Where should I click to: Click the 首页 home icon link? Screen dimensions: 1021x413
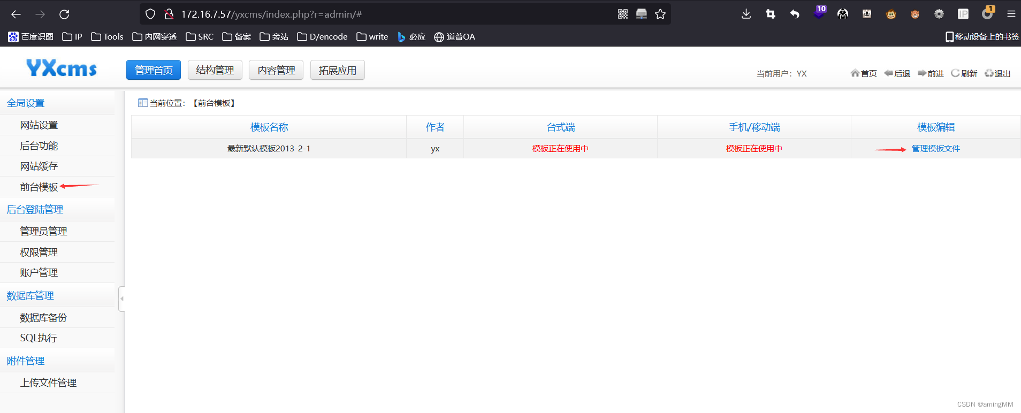(864, 73)
